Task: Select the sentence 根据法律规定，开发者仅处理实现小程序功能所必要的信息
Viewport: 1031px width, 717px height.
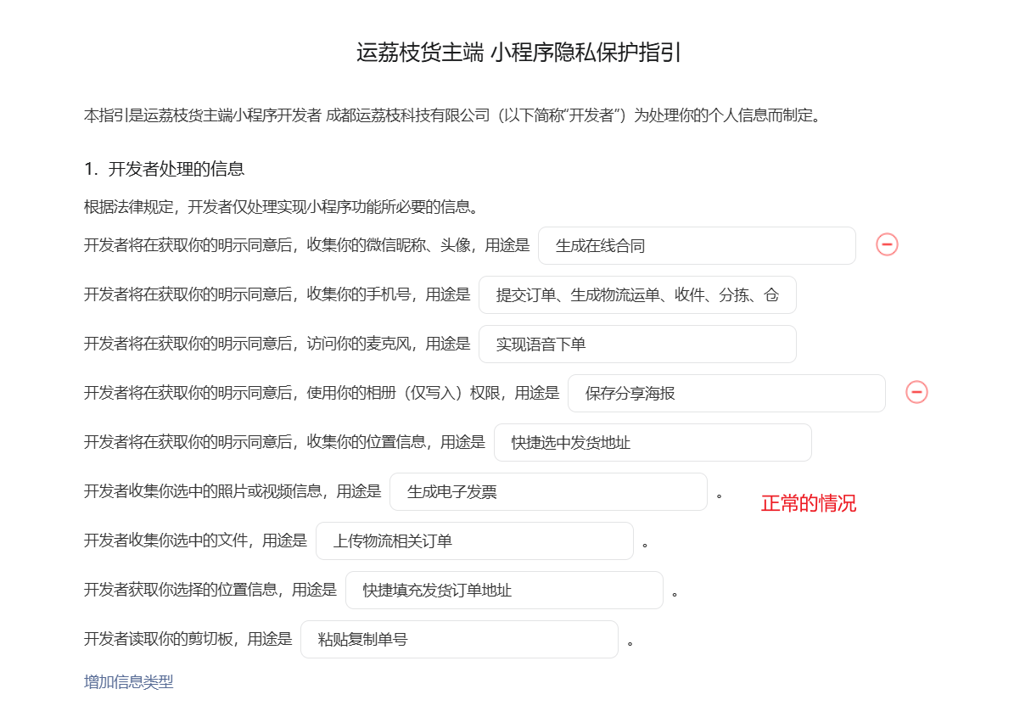Action: (281, 207)
